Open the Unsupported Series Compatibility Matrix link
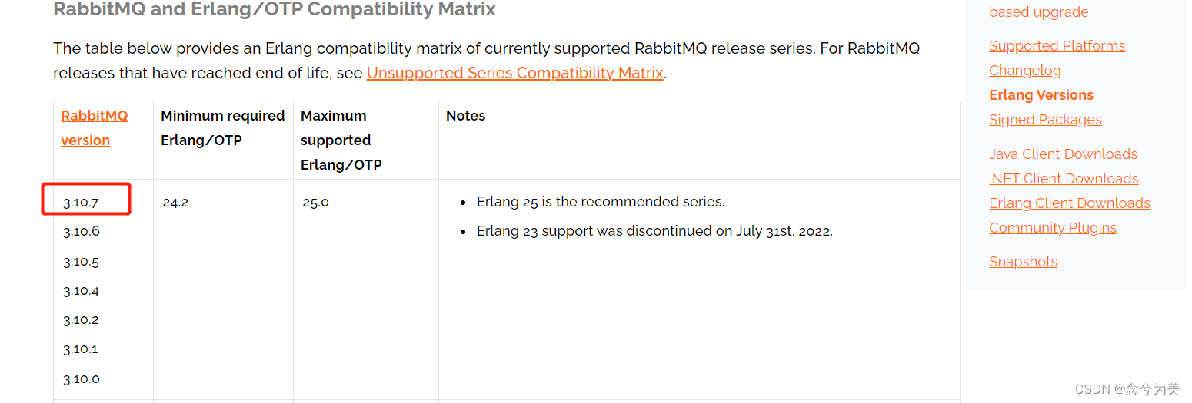 click(514, 73)
